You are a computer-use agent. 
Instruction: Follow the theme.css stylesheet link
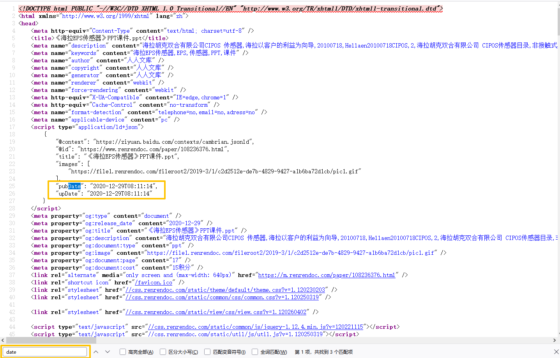click(225, 290)
